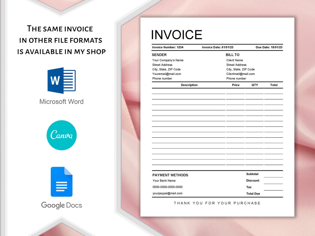This screenshot has height=236, width=315.
Task: Click the QTY column header
Action: 254,85
